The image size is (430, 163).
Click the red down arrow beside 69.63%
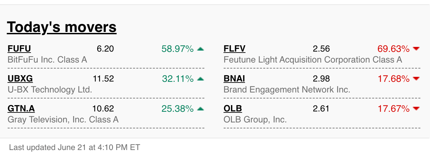(x=416, y=49)
